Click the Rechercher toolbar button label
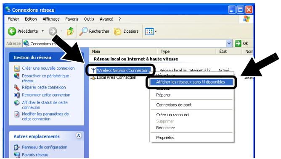Screen dimensions: 281x159 coord(99,31)
